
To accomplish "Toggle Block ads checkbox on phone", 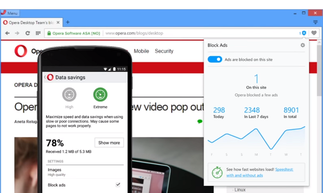I will point(118,185).
